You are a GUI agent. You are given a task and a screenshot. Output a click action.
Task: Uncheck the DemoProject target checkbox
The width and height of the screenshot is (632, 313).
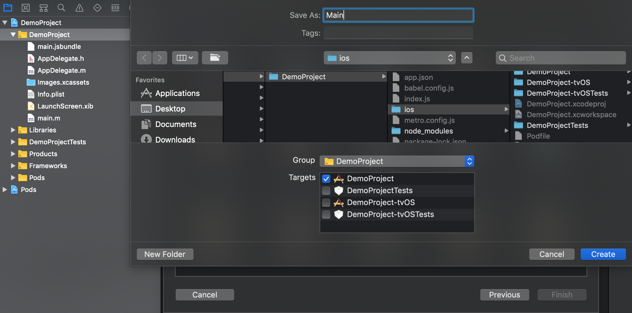pos(326,179)
